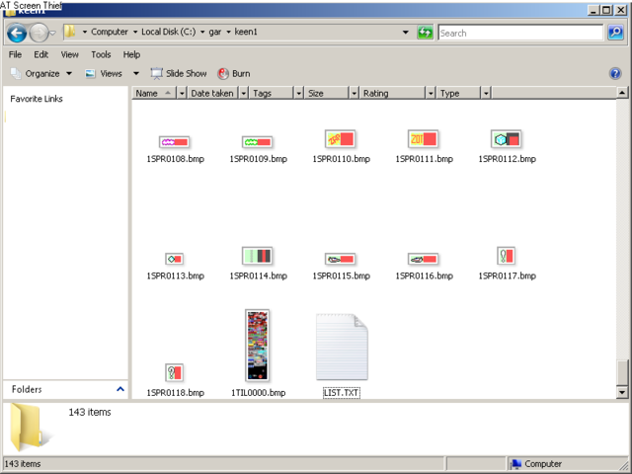Open the Tools menu
The height and width of the screenshot is (474, 632).
101,54
